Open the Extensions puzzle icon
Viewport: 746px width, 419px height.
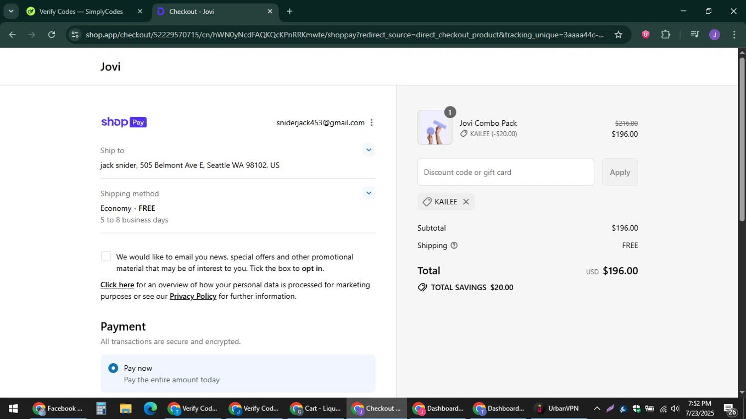coord(666,35)
